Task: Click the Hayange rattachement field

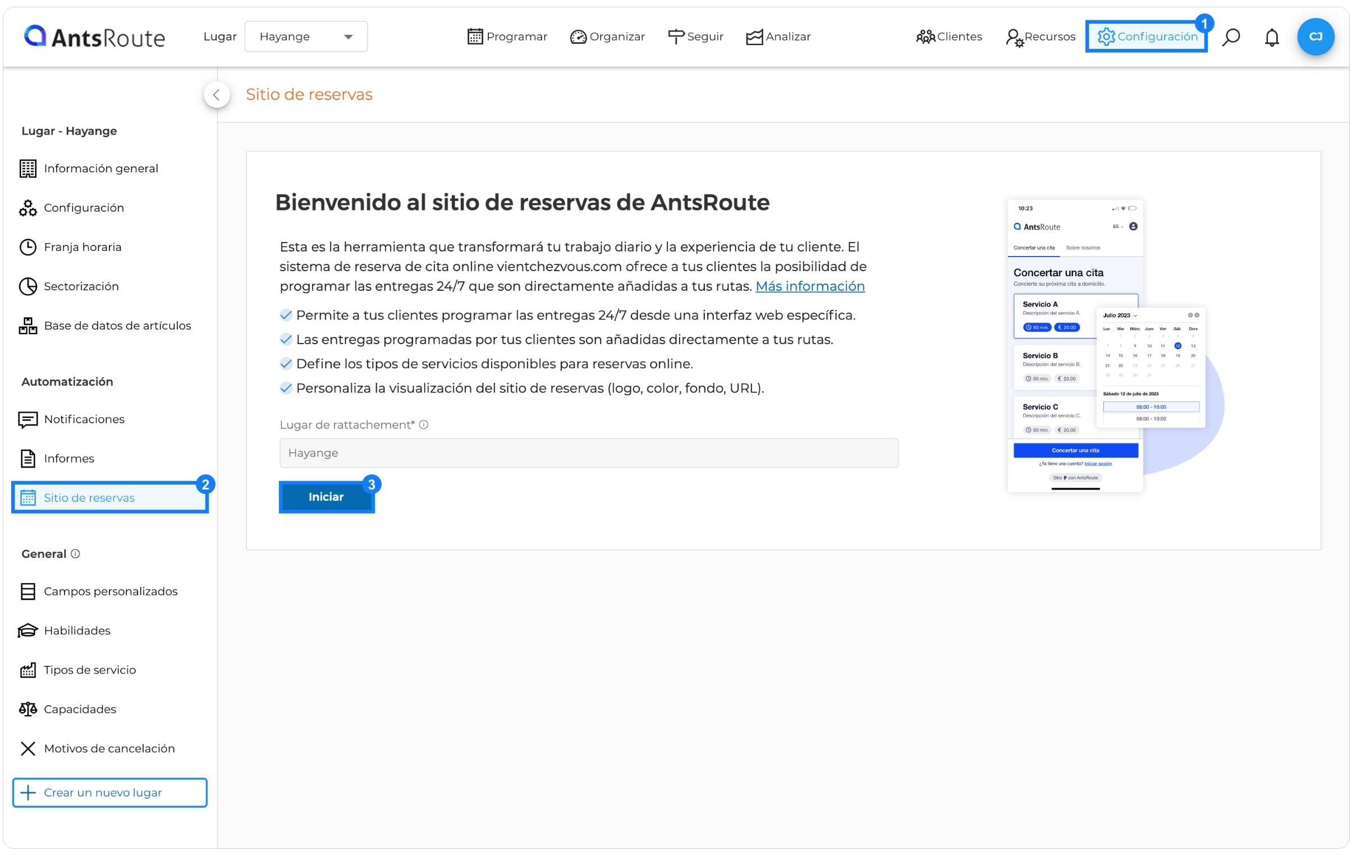Action: pyautogui.click(x=589, y=453)
